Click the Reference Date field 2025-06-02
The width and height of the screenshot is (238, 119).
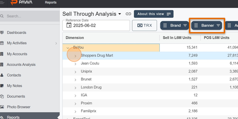click(96, 25)
